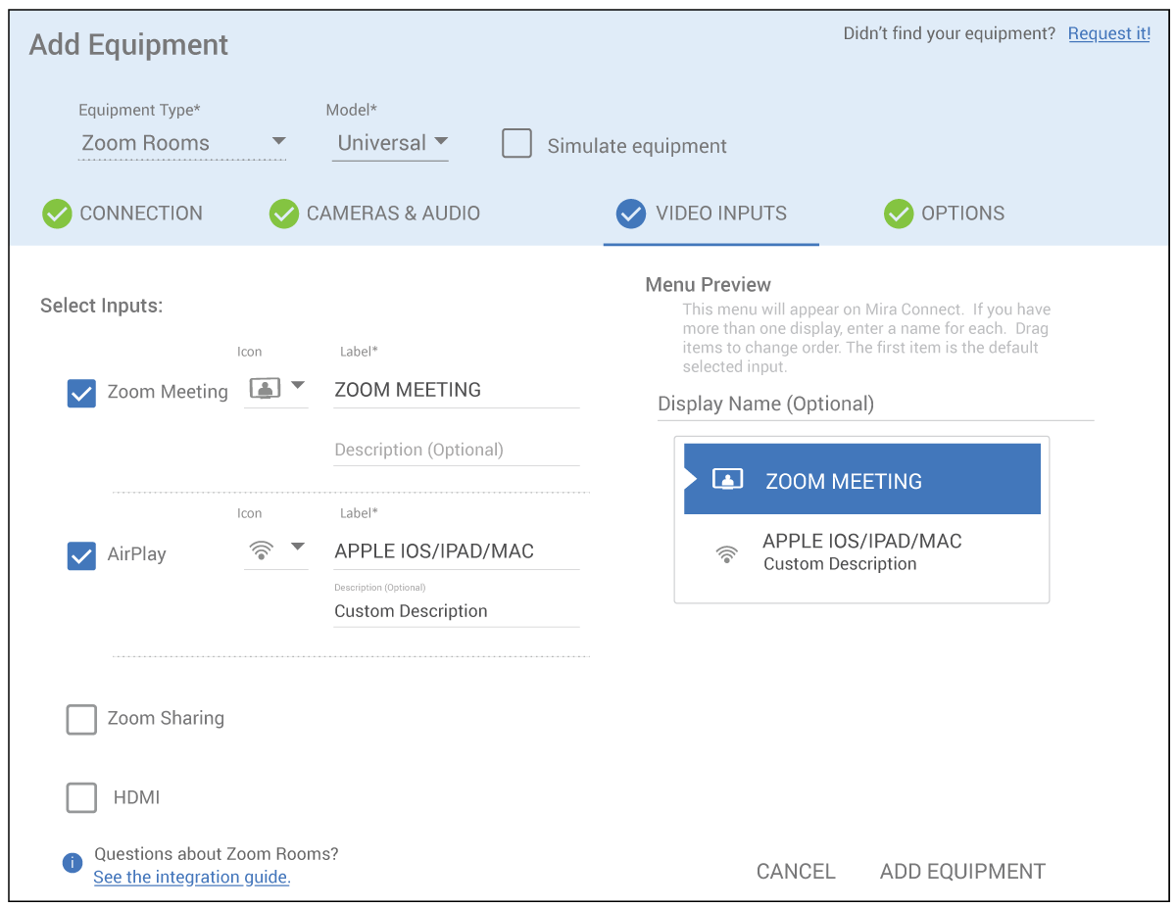Viewport: 1176px width, 908px height.
Task: Check the Zoom Sharing input checkbox
Action: pos(81,719)
